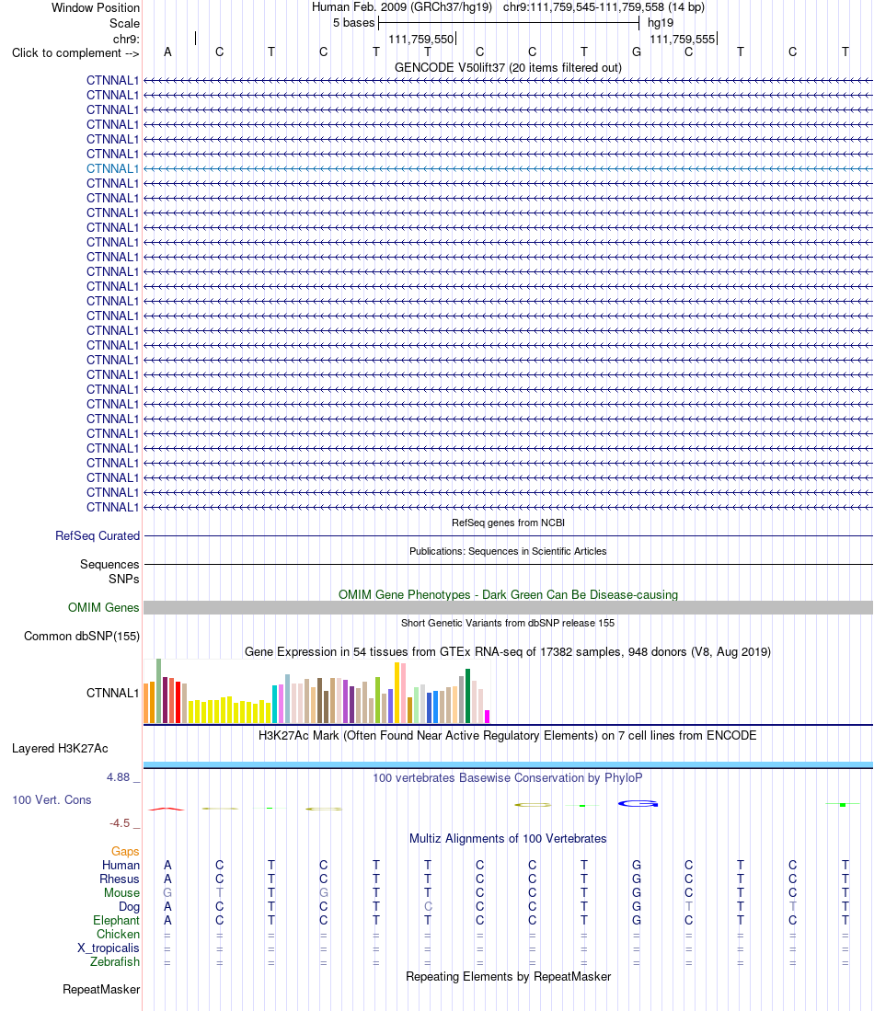Open the GTEx 'Gene Expression in 54 tissues' title
Screen dimensions: 874x1011
click(x=508, y=652)
